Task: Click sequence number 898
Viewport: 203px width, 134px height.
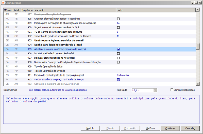Action: (29, 19)
